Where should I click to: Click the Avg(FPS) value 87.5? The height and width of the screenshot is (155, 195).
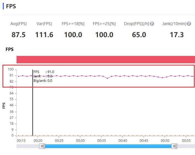(18, 35)
